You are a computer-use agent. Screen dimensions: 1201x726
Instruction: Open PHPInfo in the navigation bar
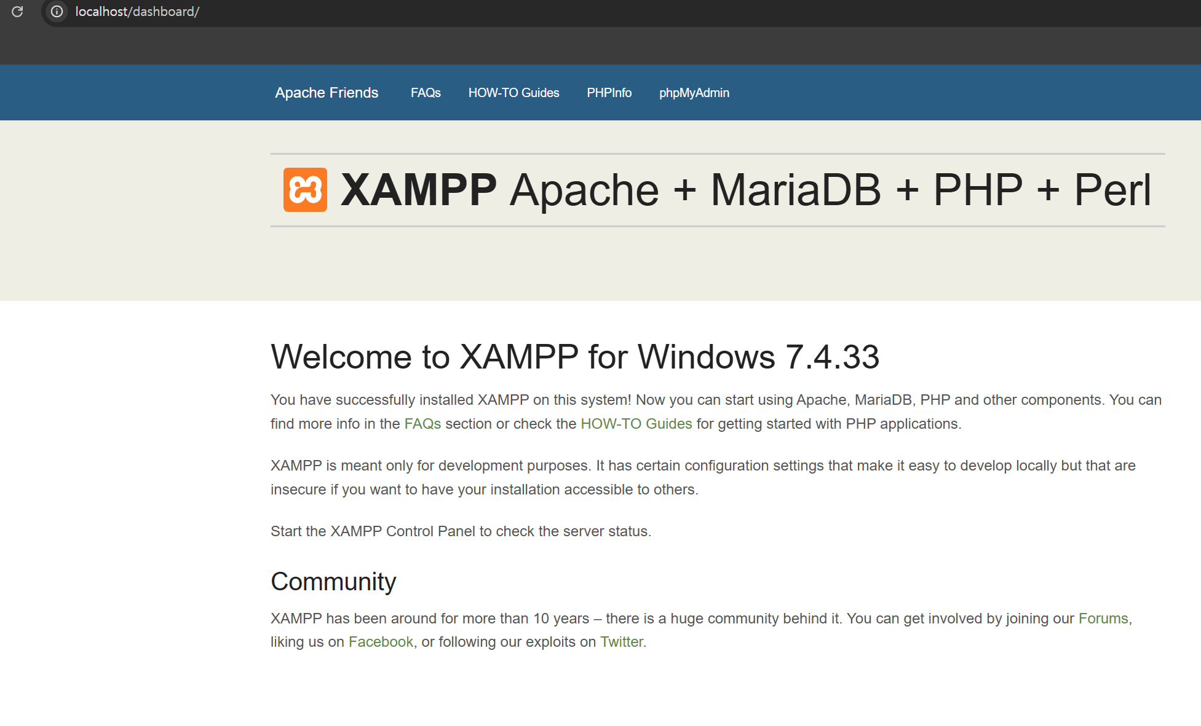click(x=609, y=93)
